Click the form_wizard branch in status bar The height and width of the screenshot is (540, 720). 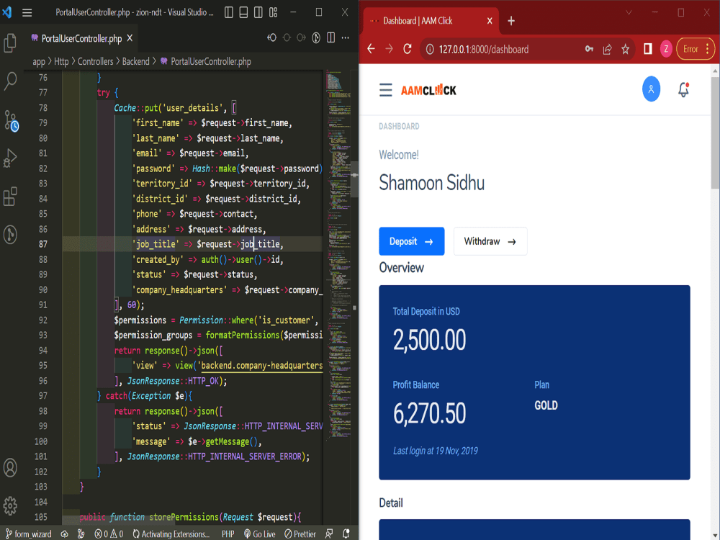[28, 534]
